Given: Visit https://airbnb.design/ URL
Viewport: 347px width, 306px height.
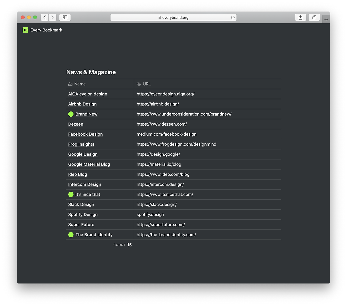Looking at the screenshot, I should pyautogui.click(x=158, y=104).
